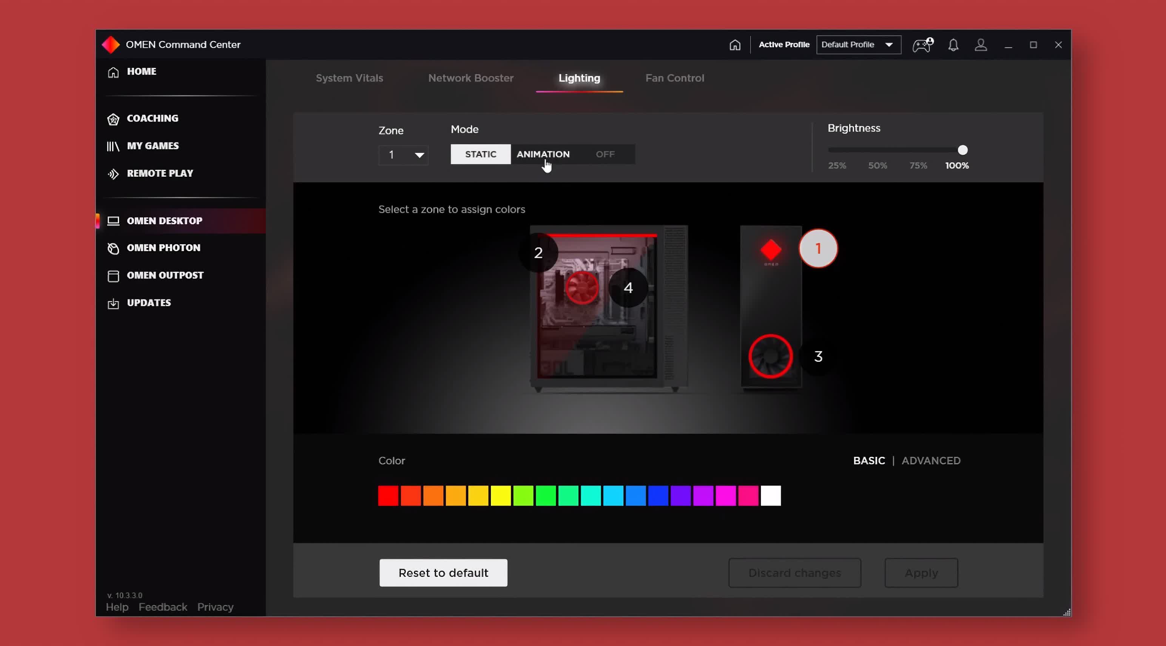Click the brightness slider handle
The image size is (1166, 646).
coord(962,150)
